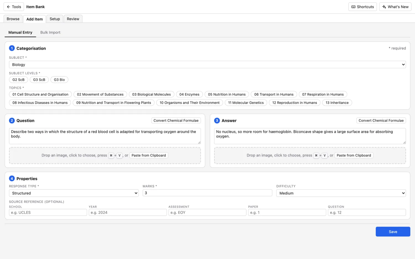Go back to Tools
This screenshot has height=259, width=415.
coord(14,7)
